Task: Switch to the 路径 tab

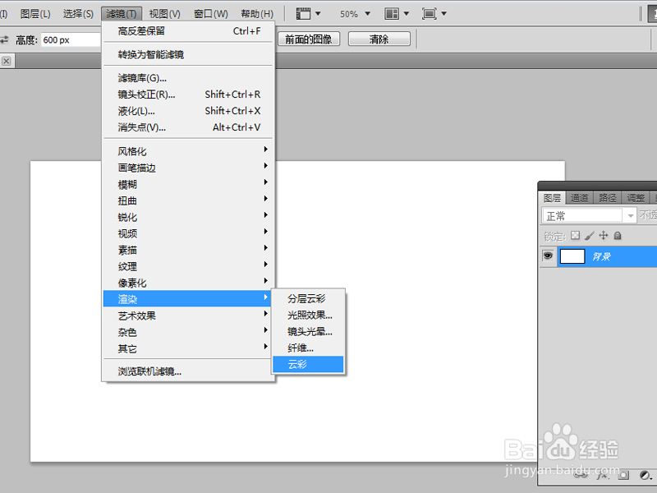Action: 608,198
